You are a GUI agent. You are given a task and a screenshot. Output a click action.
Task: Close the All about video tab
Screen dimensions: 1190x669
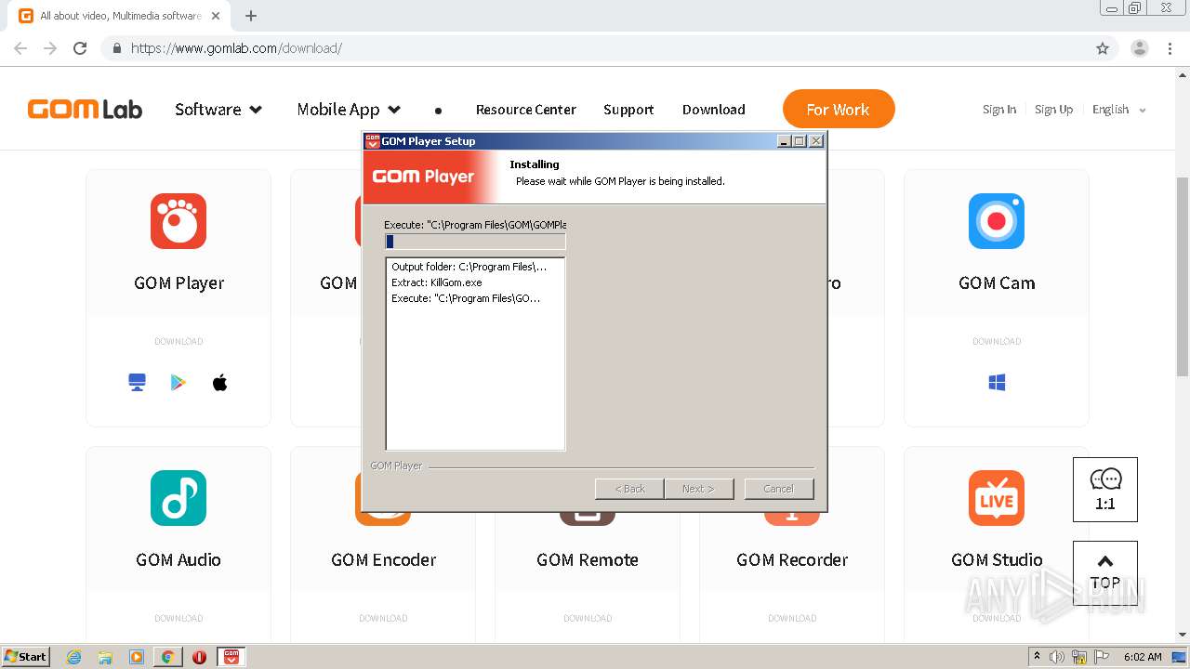[x=216, y=16]
